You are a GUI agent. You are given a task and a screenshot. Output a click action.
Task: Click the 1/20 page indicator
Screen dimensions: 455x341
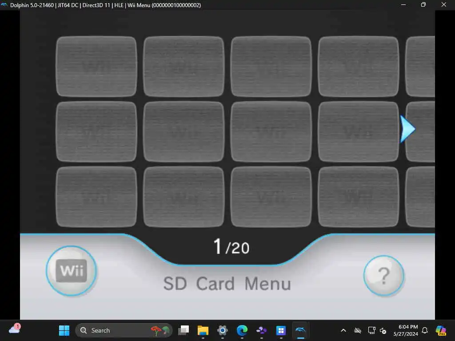231,247
